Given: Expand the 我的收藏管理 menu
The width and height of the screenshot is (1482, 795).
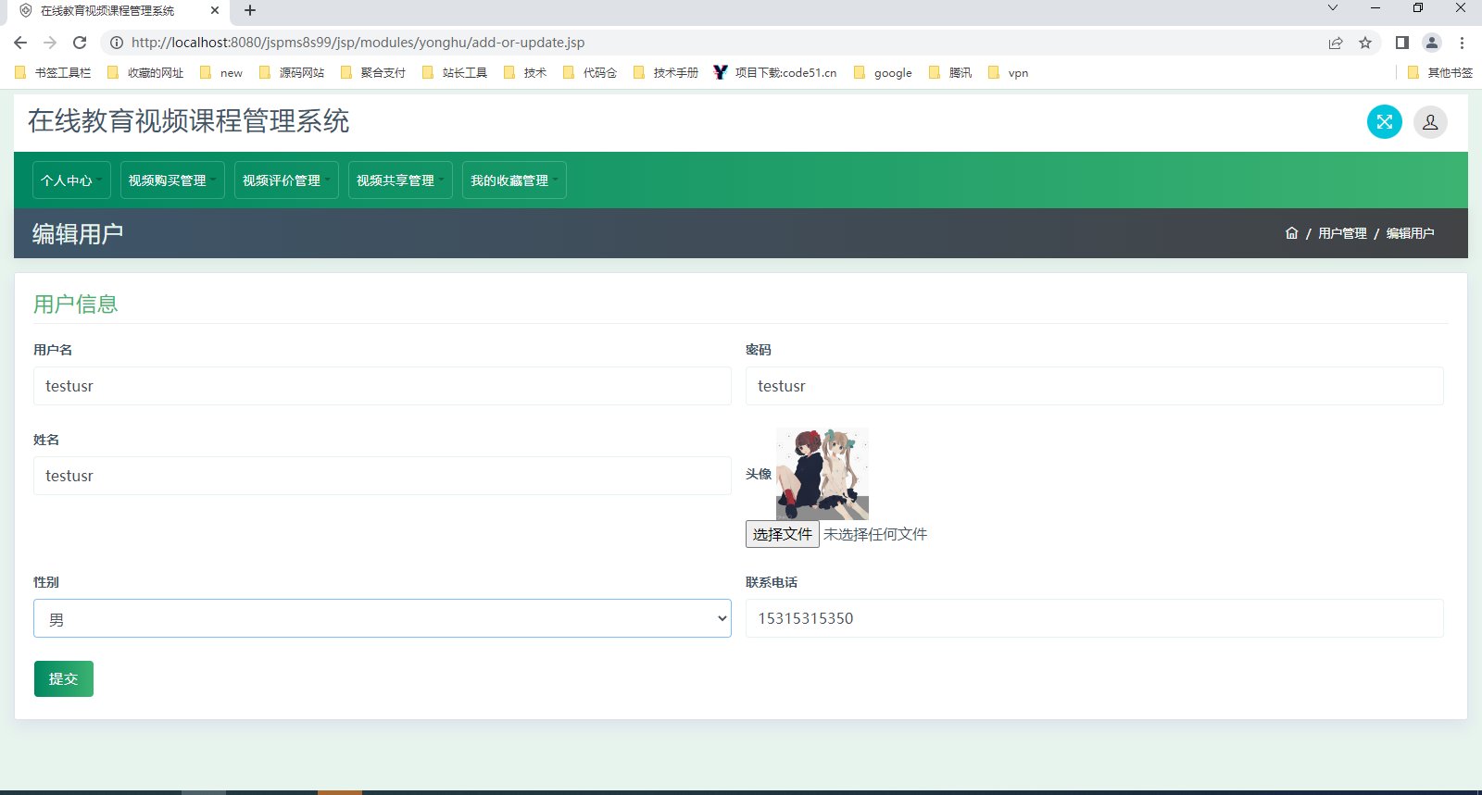Looking at the screenshot, I should tap(514, 180).
